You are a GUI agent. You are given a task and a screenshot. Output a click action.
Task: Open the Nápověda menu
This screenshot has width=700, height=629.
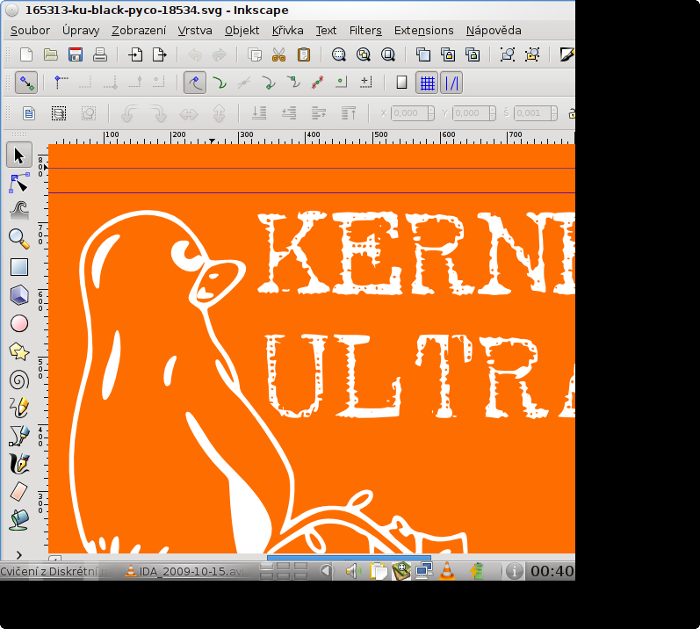494,31
